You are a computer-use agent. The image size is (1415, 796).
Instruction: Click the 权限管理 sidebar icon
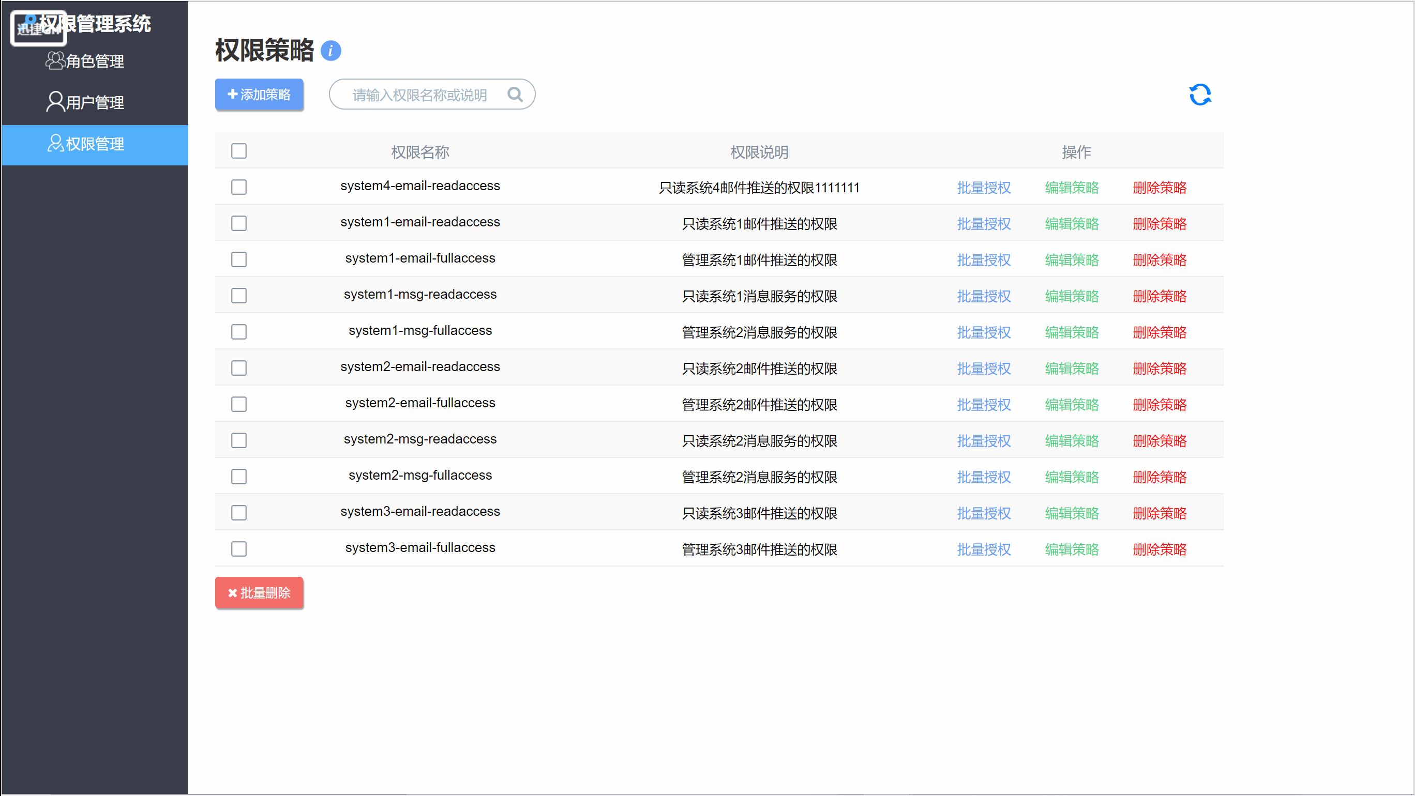click(x=55, y=143)
